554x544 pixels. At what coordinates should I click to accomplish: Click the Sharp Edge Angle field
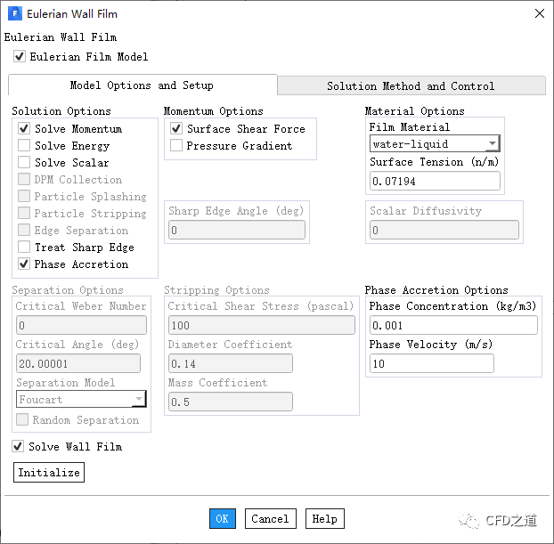point(237,230)
